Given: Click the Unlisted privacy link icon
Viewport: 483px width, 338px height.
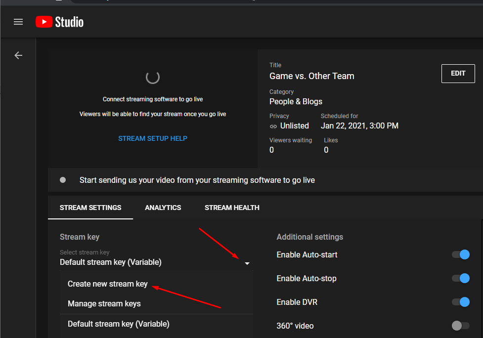Looking at the screenshot, I should tap(273, 126).
